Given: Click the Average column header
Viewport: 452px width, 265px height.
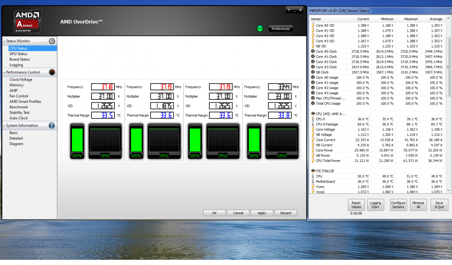Looking at the screenshot, I should coord(433,19).
